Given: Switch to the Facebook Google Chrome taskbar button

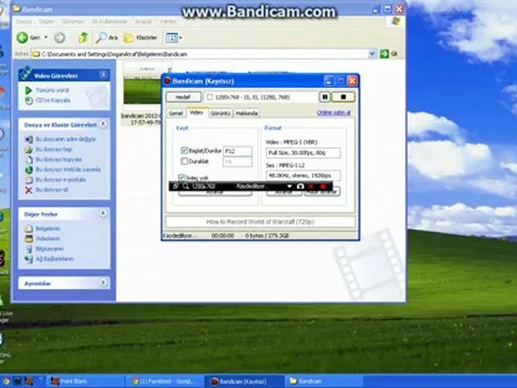Looking at the screenshot, I should pos(164,382).
